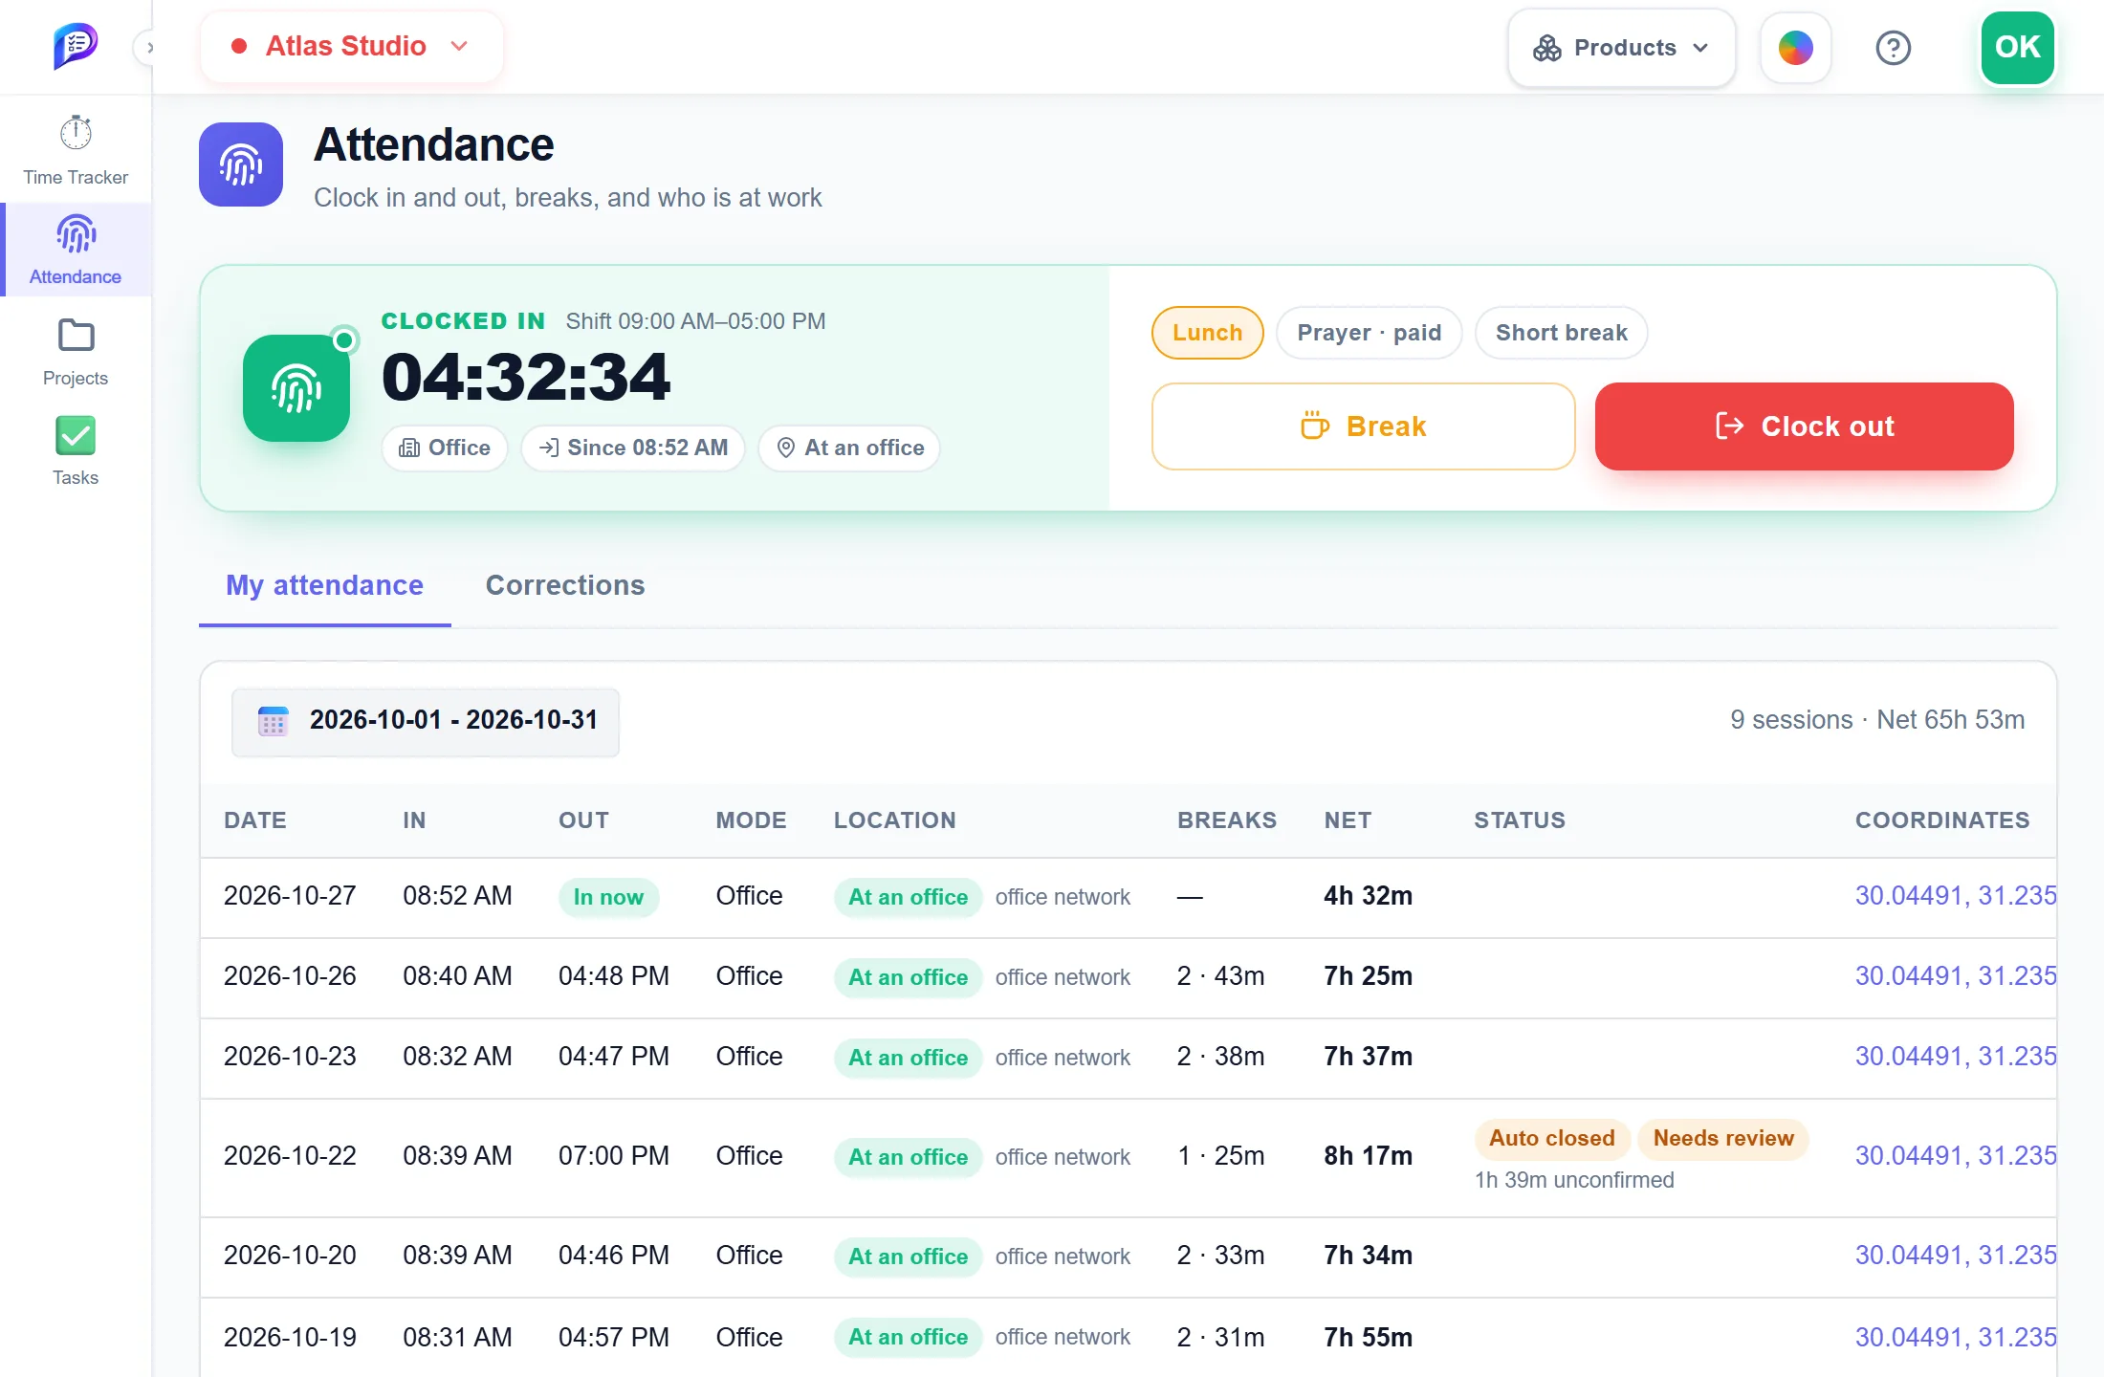Click the green clocked-in fingerprint icon
This screenshot has height=1377, width=2104.
pos(296,388)
